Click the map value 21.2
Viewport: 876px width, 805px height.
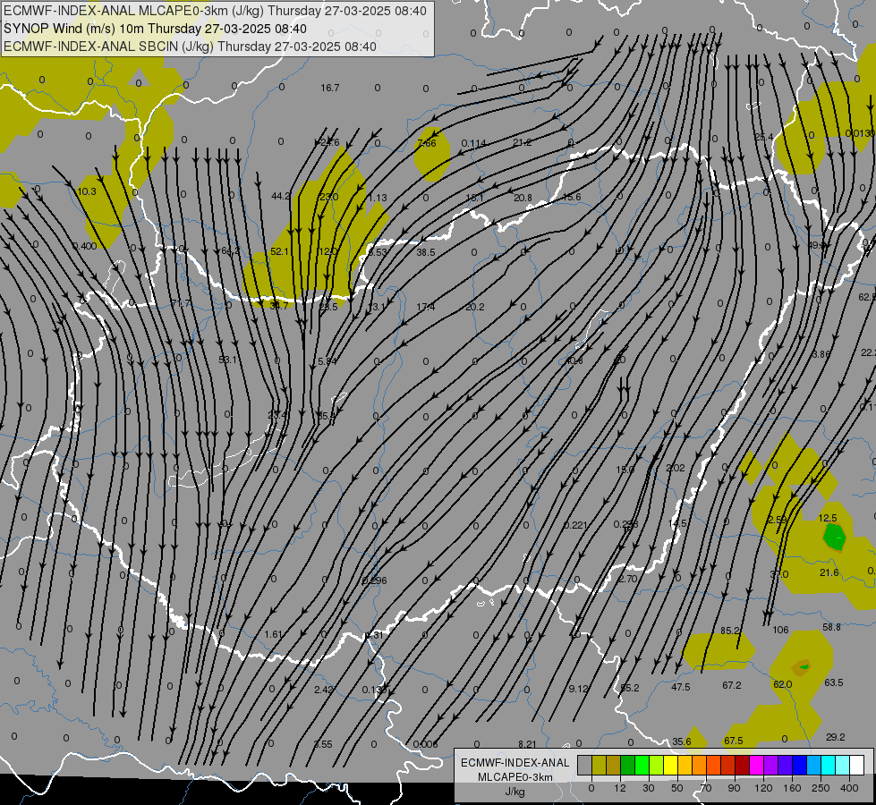point(523,142)
